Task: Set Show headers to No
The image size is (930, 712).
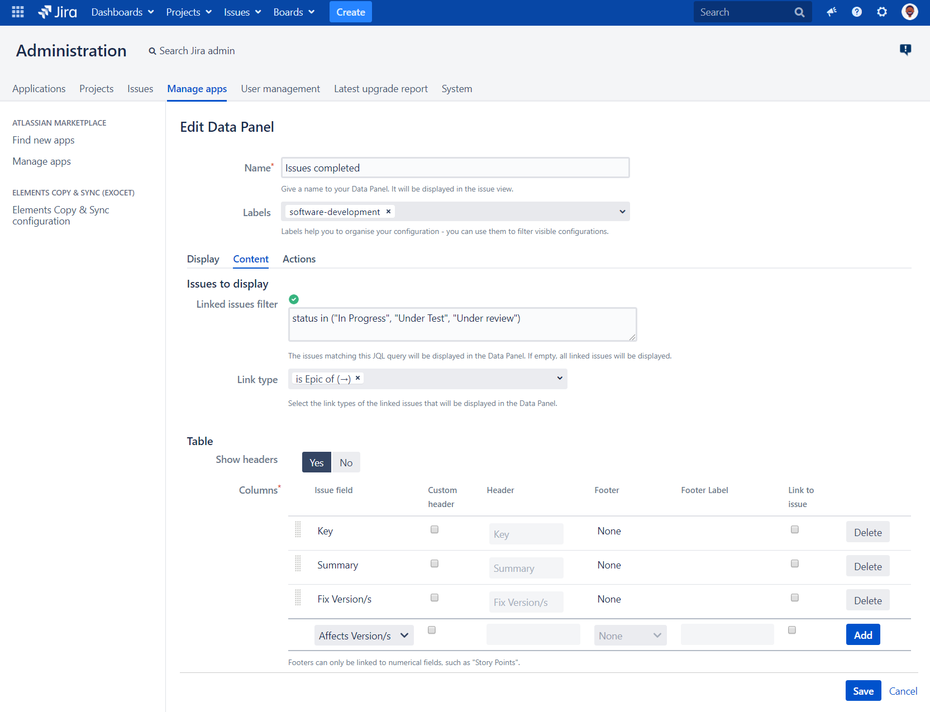Action: point(346,462)
